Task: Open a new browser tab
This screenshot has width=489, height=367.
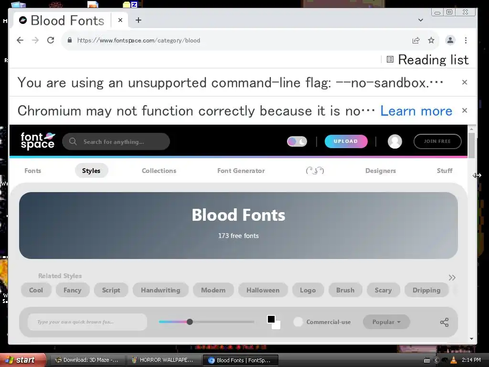Action: (138, 20)
